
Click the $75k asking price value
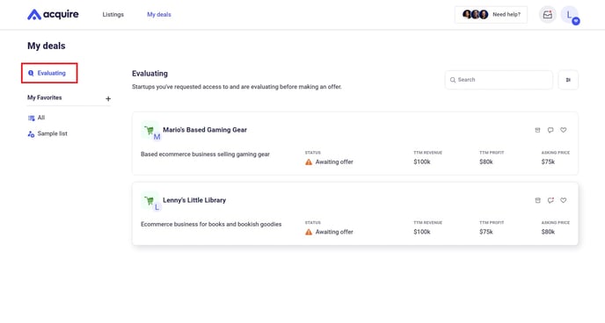[x=548, y=162]
